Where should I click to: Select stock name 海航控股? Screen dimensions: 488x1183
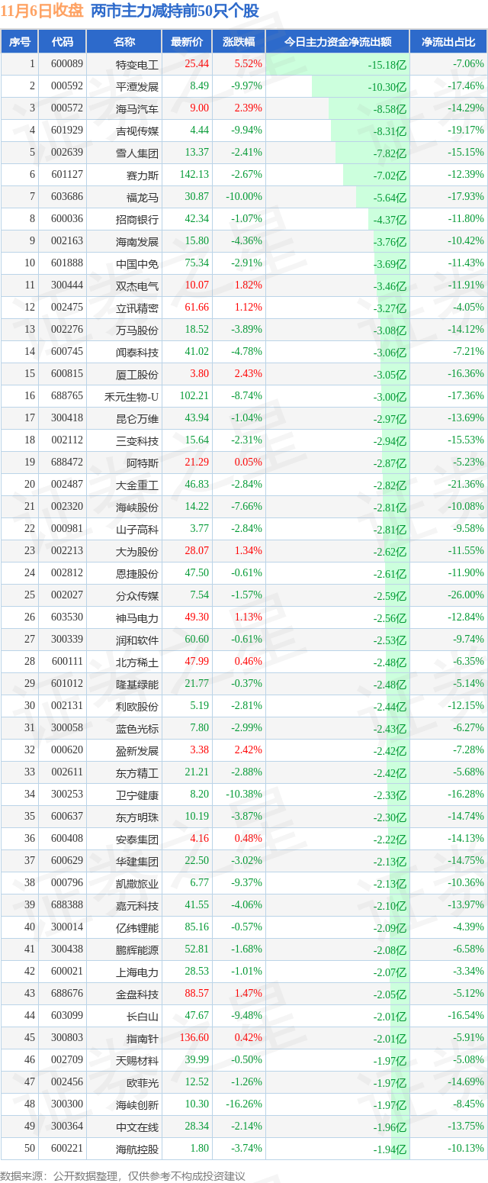(137, 1149)
